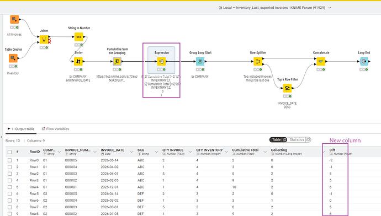Switch to the 1: Output table tab
Viewport: 381px width, 216px height.
tap(21, 129)
